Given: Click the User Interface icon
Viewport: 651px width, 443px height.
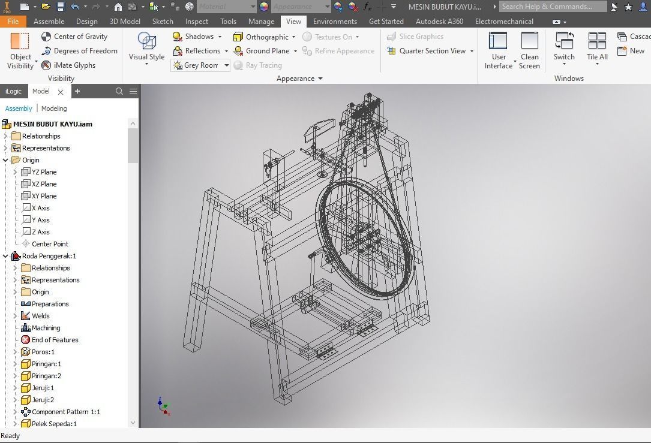Looking at the screenshot, I should click(x=498, y=41).
